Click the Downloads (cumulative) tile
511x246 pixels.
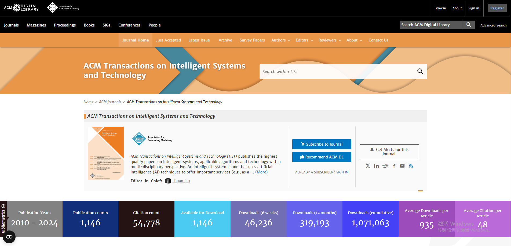point(370,219)
